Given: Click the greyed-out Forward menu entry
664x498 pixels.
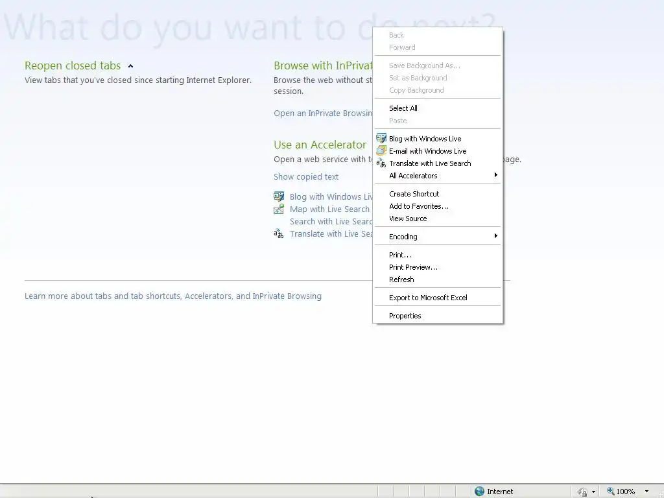Looking at the screenshot, I should [438, 47].
